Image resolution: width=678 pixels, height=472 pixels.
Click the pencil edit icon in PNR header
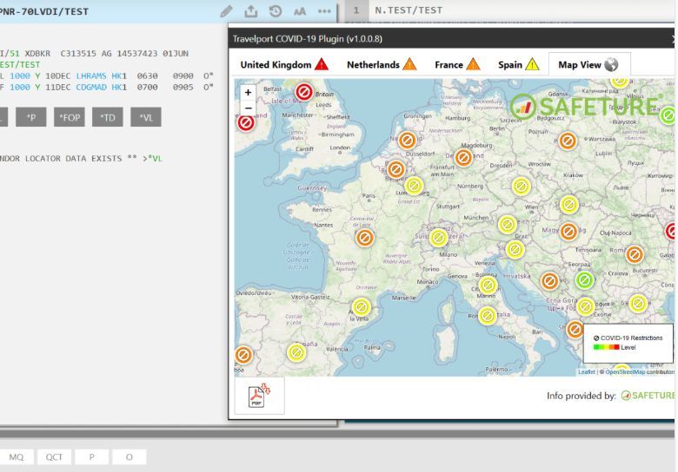pos(226,11)
